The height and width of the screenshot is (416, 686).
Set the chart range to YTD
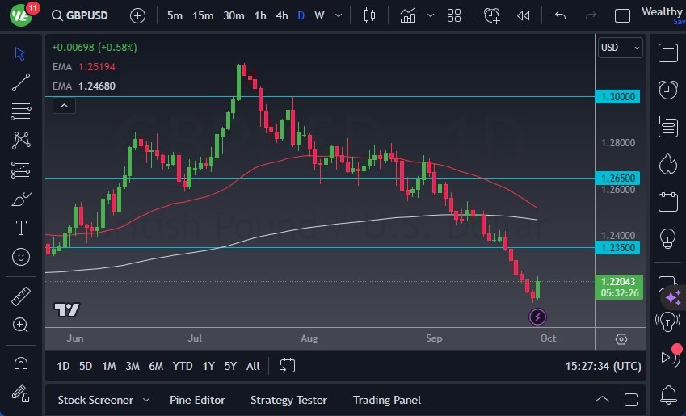[x=183, y=366]
